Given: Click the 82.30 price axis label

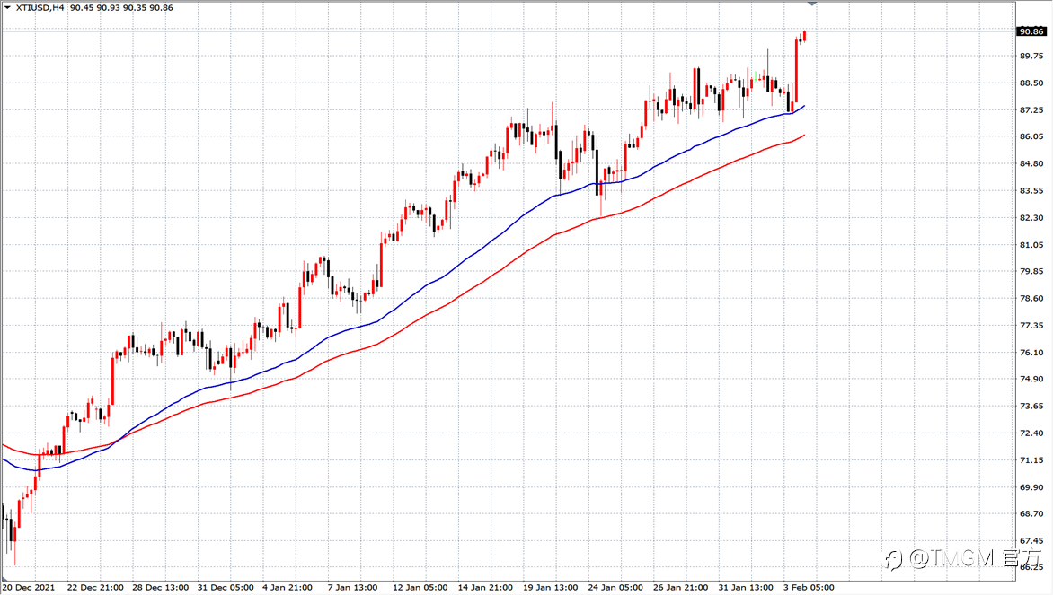Looking at the screenshot, I should [x=1031, y=218].
